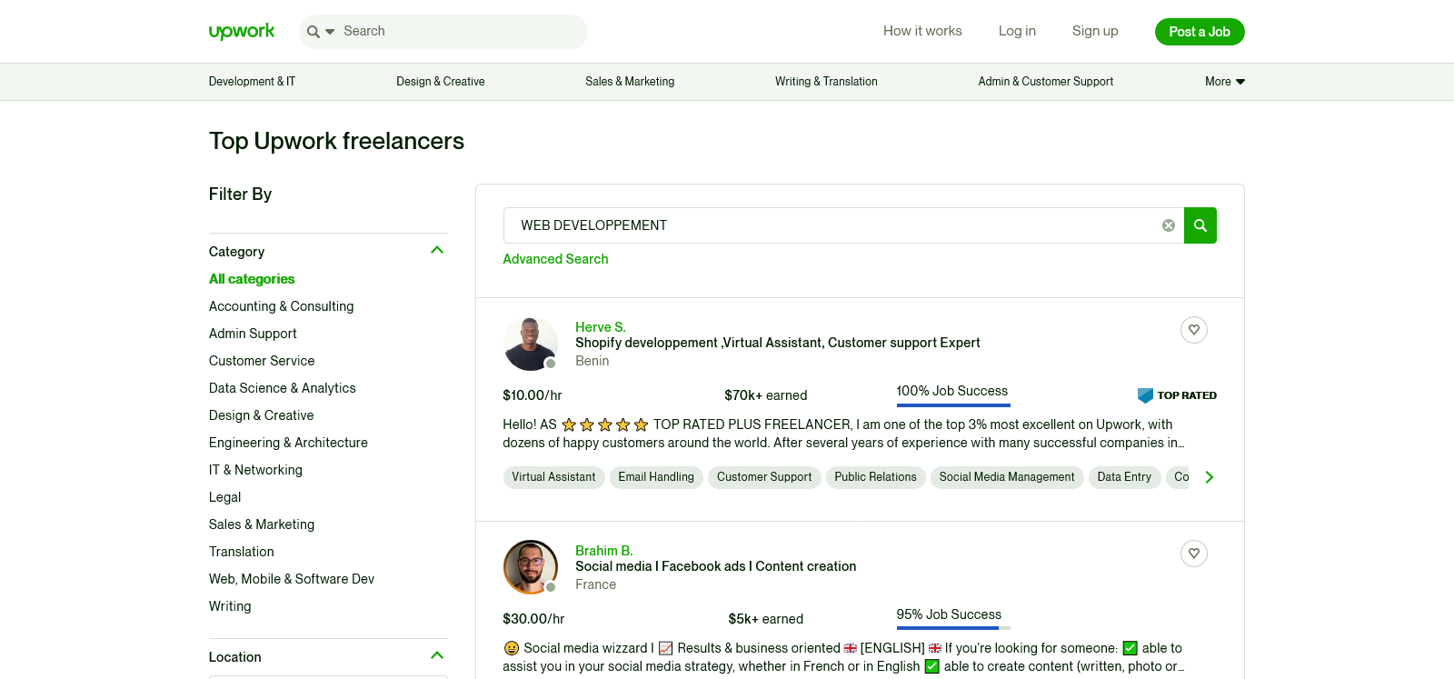
Task: Save Brahim B. with heart icon
Action: tap(1193, 554)
